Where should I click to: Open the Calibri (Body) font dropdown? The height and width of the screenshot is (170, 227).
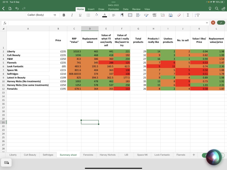point(38,15)
